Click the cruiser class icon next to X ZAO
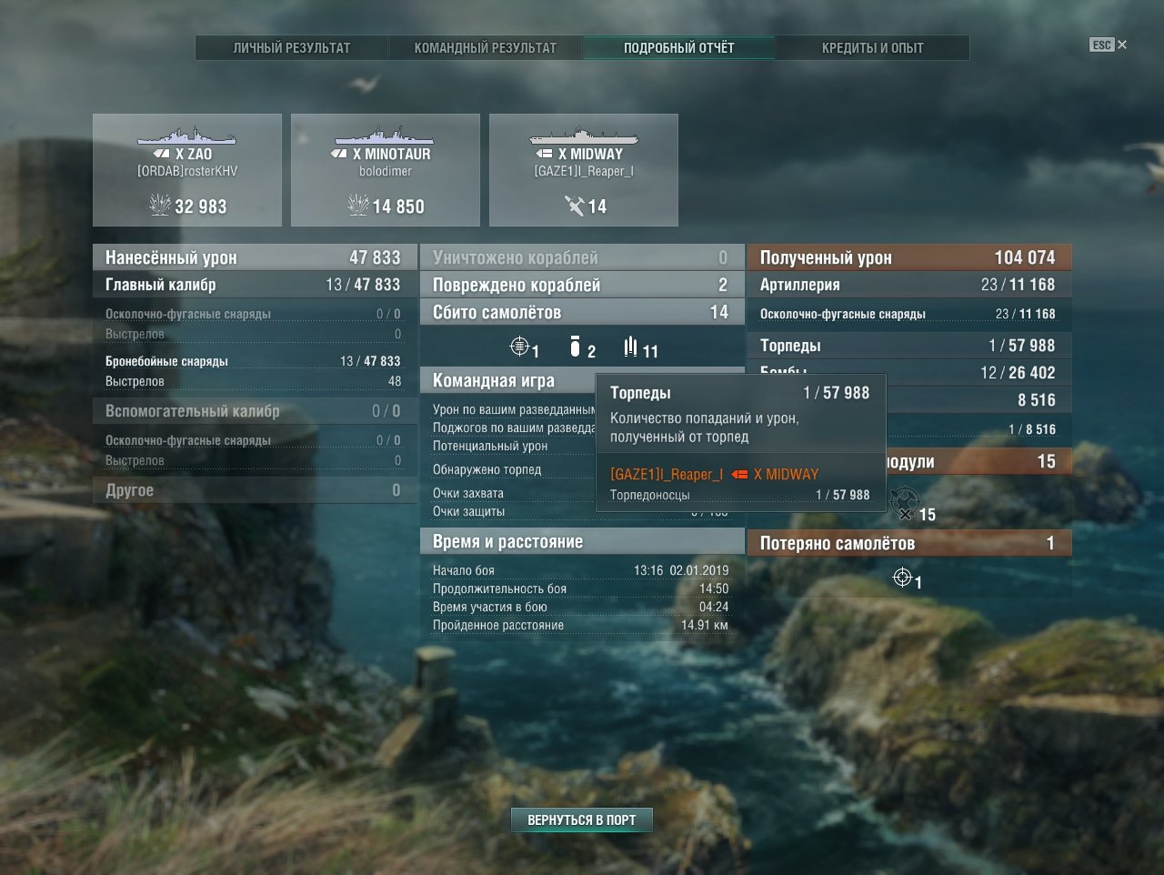1164x875 pixels. tap(162, 155)
